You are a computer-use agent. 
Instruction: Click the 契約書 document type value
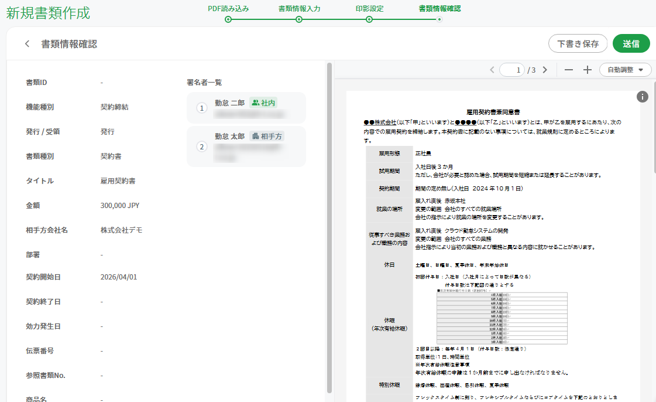point(111,156)
